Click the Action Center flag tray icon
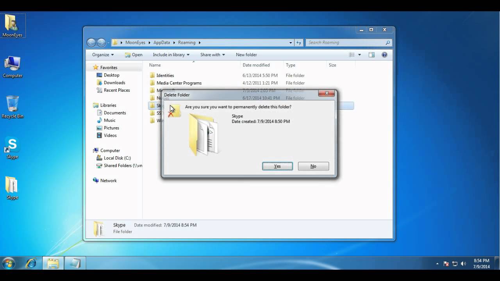500x281 pixels. coord(446,264)
